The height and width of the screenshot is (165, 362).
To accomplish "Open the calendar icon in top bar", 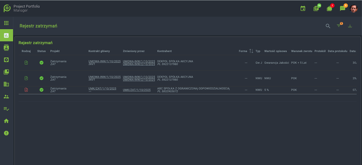I will click(x=303, y=8).
